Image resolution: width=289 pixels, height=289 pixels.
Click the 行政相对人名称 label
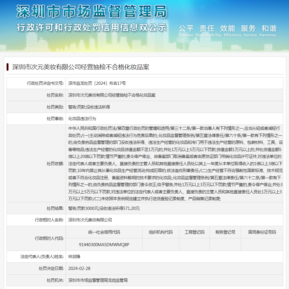[x=49, y=220]
